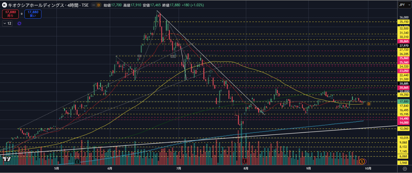Click the buy button 17,880 買い
Viewport: 412px width, 173px height.
click(33, 14)
